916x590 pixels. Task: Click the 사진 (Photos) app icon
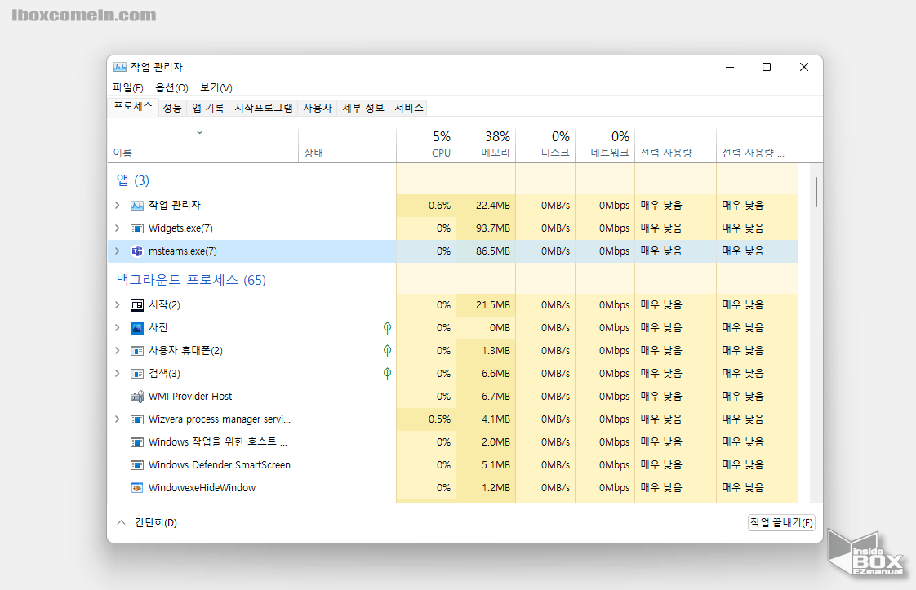point(136,328)
